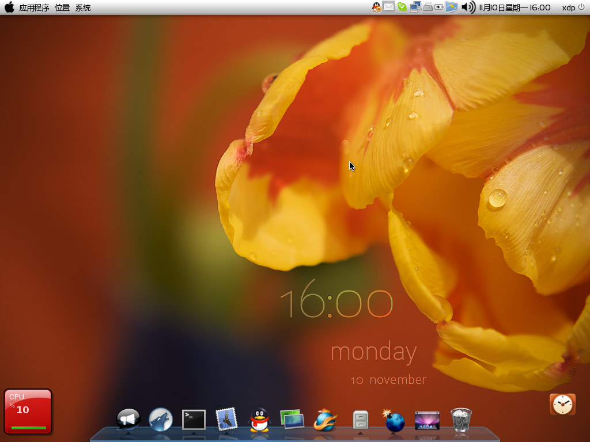Click the power adapter tray icon
Viewport: 590px width, 442px height.
pyautogui.click(x=438, y=7)
